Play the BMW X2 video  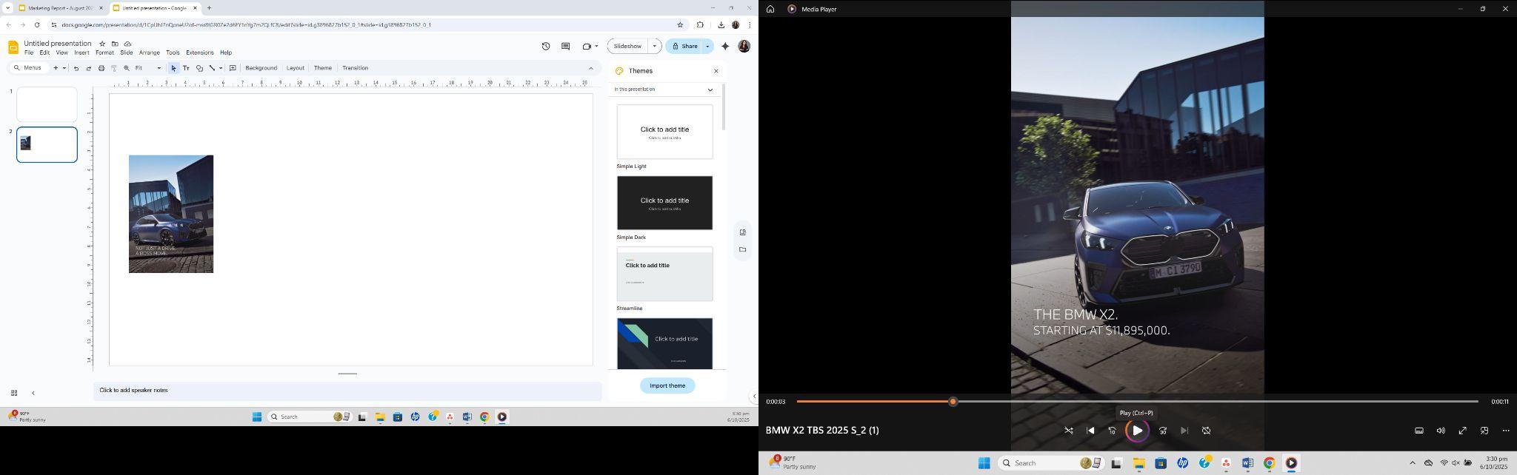click(1137, 431)
